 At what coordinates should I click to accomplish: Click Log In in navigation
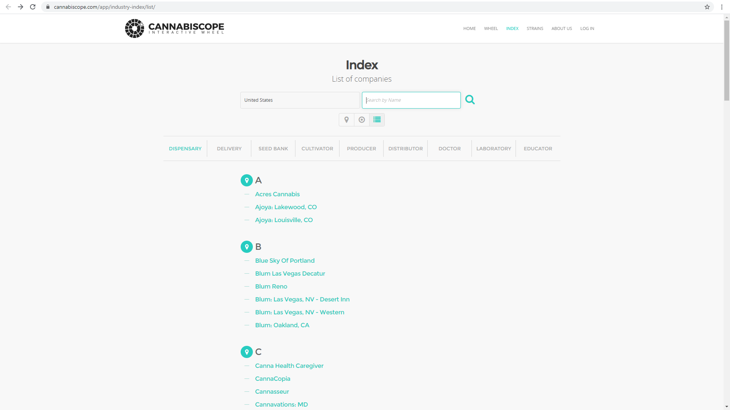[x=587, y=28]
